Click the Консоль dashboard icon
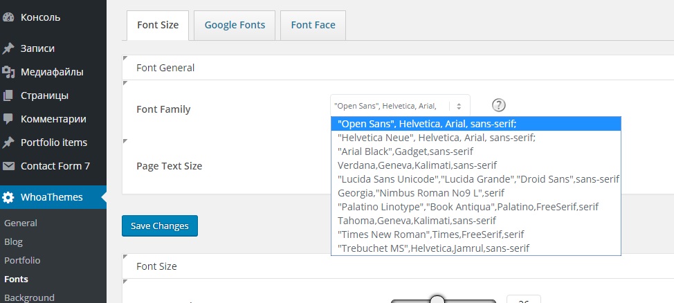The width and height of the screenshot is (674, 303). coord(8,17)
